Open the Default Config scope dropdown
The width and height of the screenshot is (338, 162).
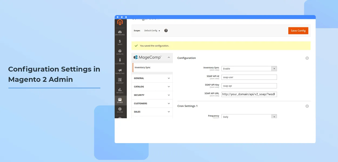[152, 31]
